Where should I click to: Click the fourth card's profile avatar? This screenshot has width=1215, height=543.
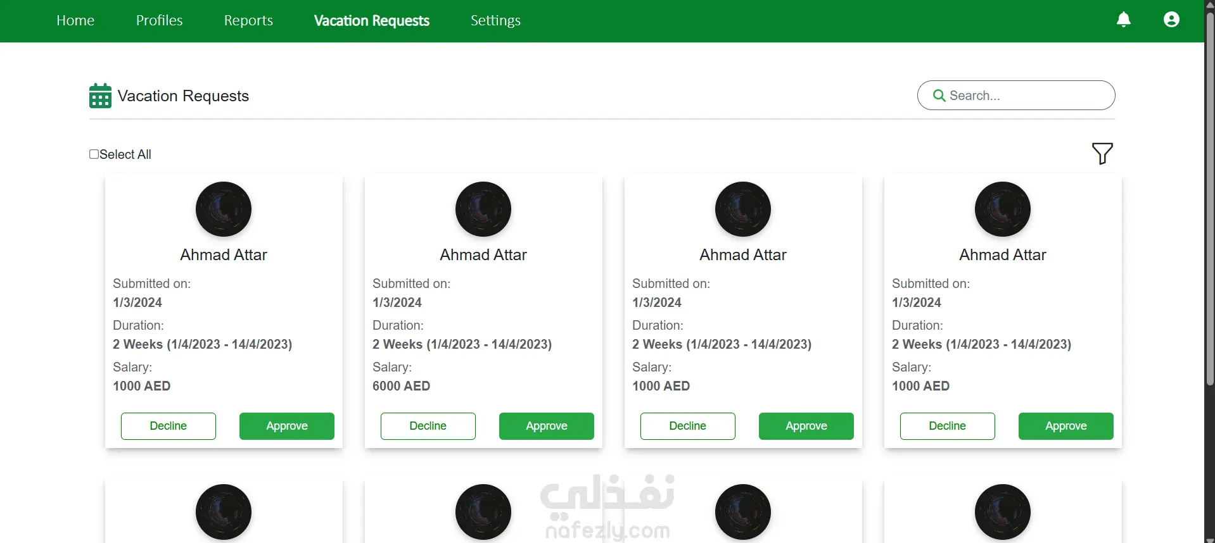click(1003, 209)
